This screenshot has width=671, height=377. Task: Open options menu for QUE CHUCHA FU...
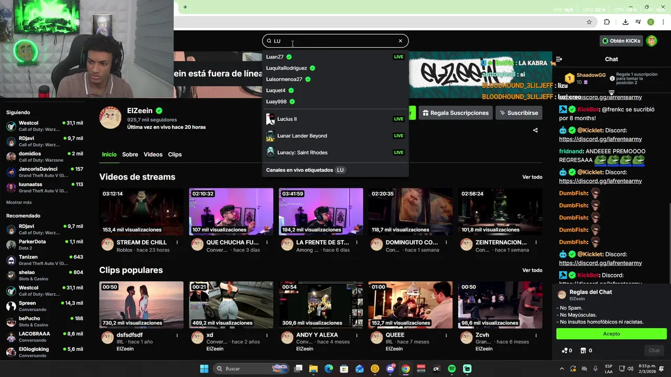(x=267, y=242)
